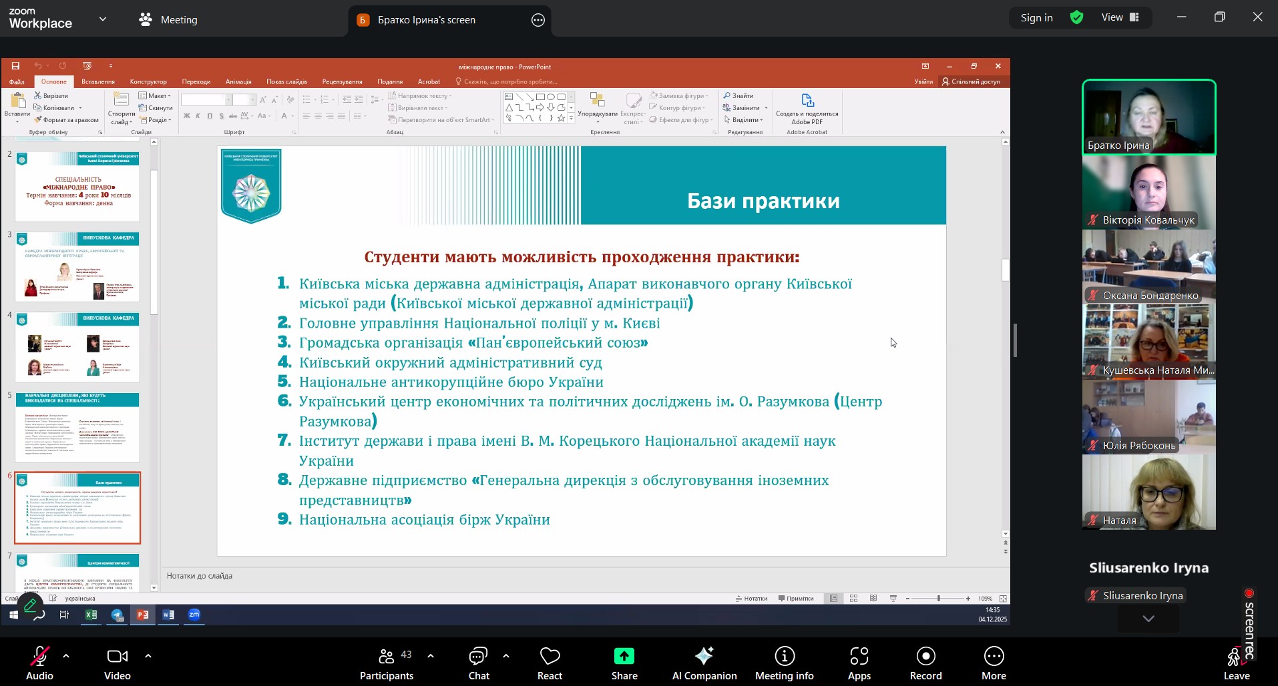1278x686 pixels.
Task: Open the Apps icon
Action: 859,663
